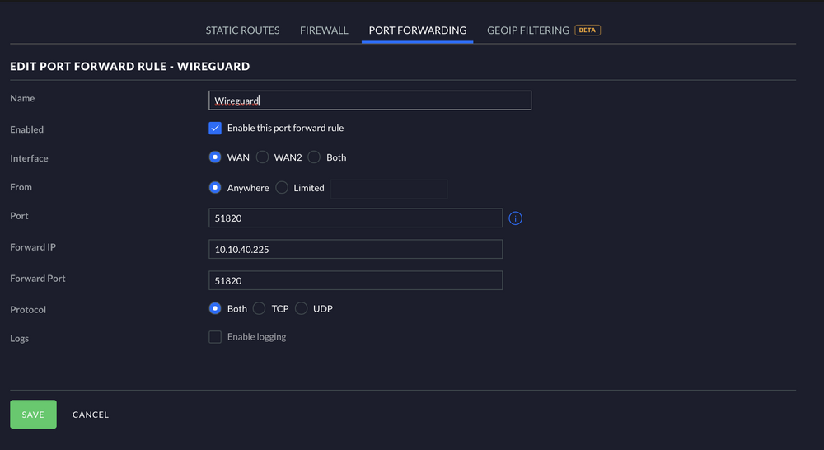Go to GeoIP Filtering tab
This screenshot has height=450, width=824.
pyautogui.click(x=527, y=30)
